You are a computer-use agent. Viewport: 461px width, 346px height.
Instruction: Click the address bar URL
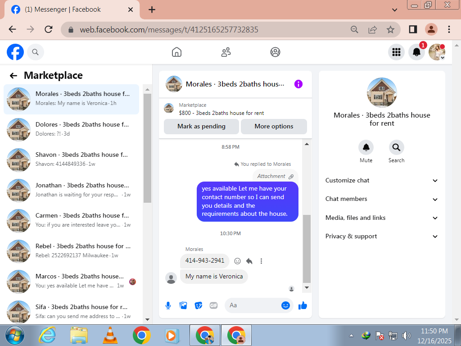(169, 30)
